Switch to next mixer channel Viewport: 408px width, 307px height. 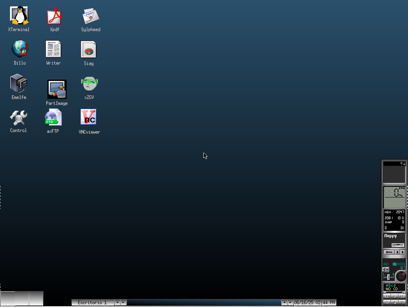click(x=387, y=270)
